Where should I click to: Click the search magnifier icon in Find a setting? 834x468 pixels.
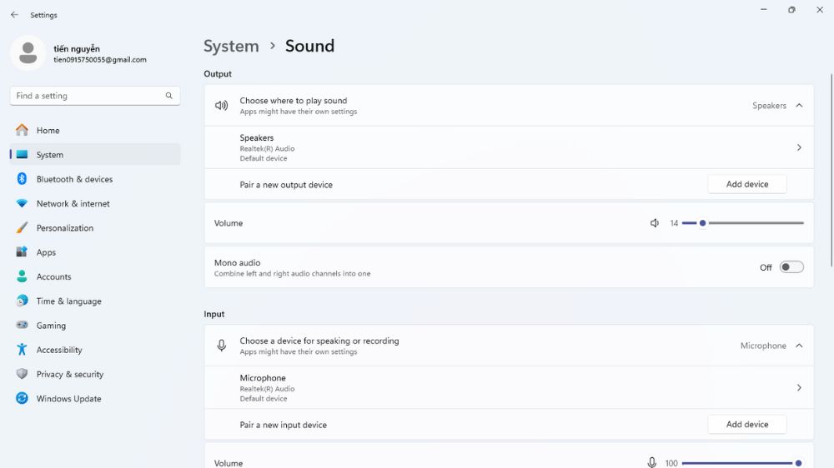click(168, 96)
